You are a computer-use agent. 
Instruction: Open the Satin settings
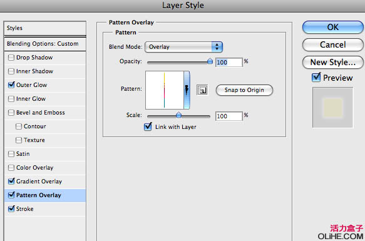[x=23, y=154]
